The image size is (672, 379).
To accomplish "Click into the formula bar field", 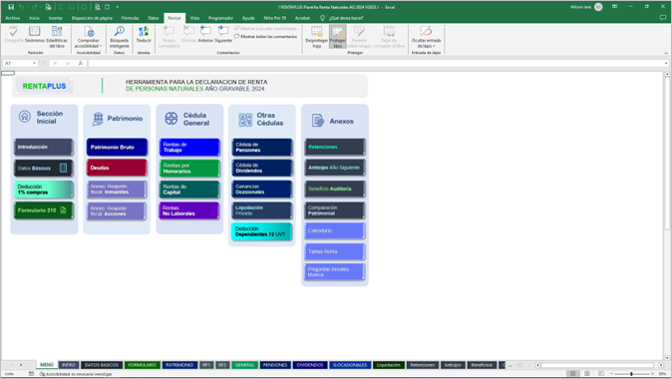I will click(376, 63).
